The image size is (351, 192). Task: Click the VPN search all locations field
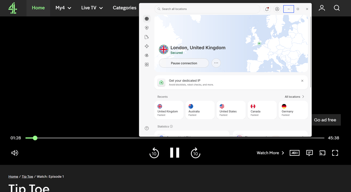pos(207,9)
